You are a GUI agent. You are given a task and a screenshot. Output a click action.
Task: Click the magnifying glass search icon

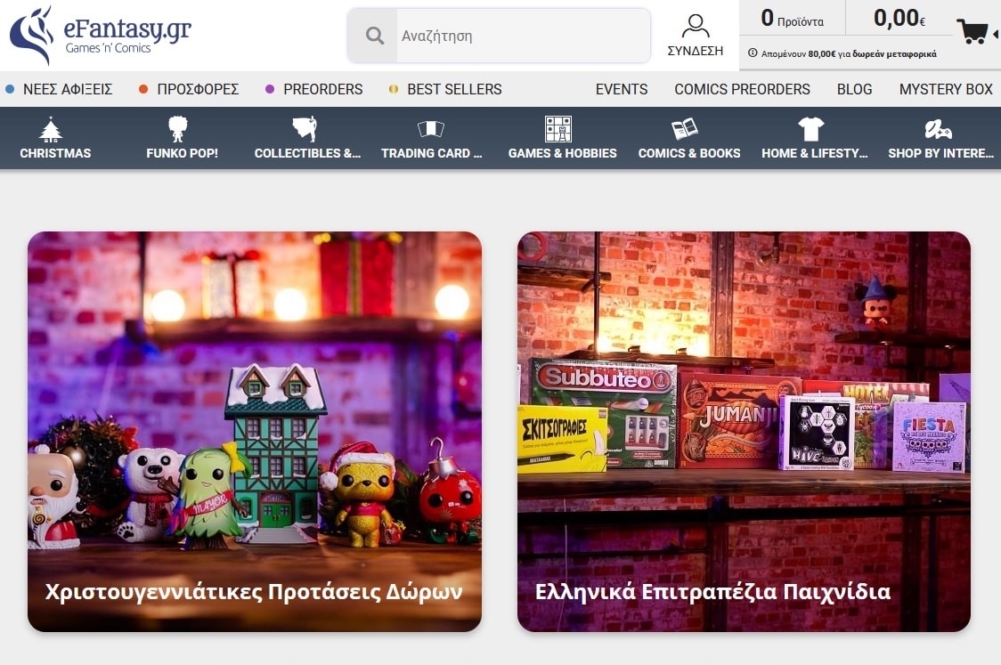(x=375, y=36)
